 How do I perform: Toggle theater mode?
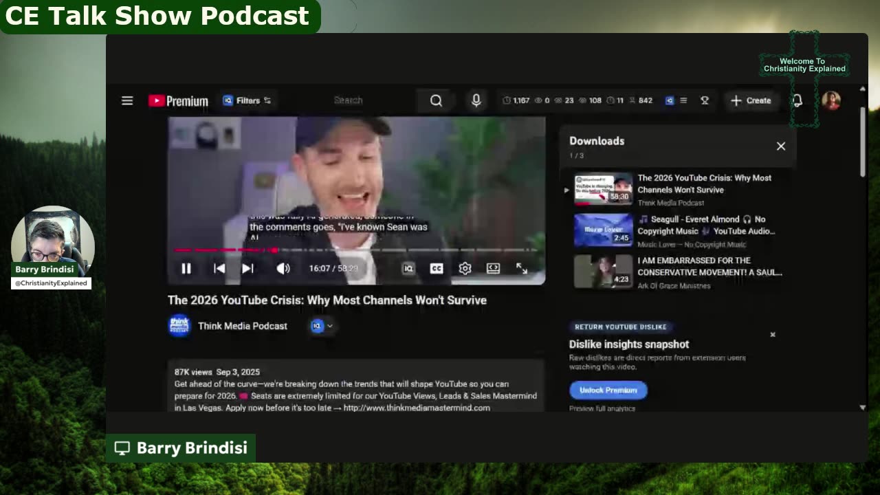click(x=493, y=268)
